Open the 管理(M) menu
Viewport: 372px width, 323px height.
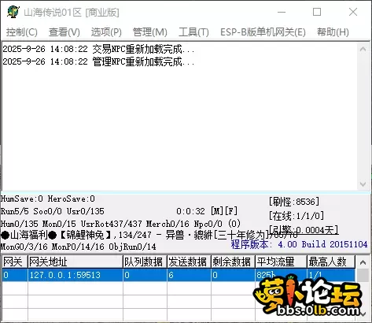coord(150,32)
